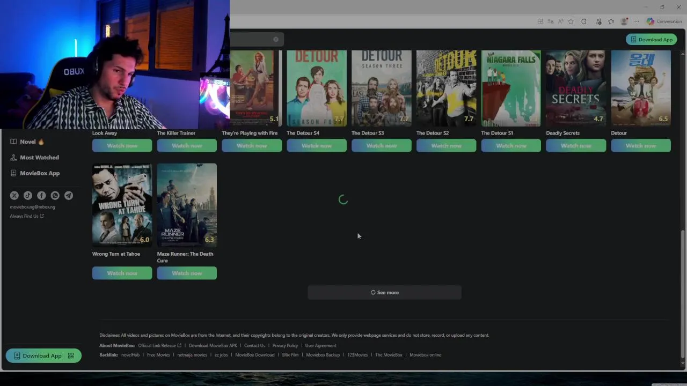Screen dimensions: 687x386
Task: Watch now under The Detour S3
Action: (382, 145)
